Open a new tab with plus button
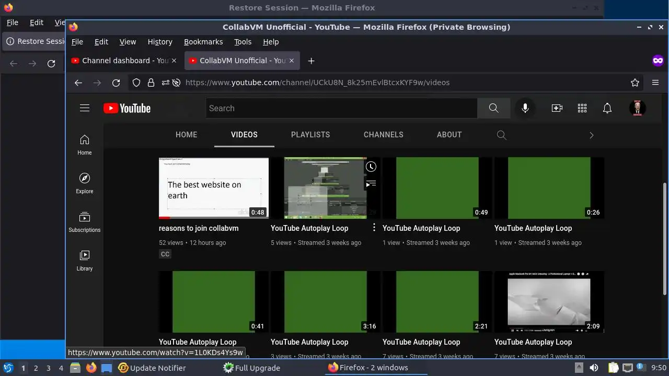Viewport: 669px width, 376px height. coord(311,61)
